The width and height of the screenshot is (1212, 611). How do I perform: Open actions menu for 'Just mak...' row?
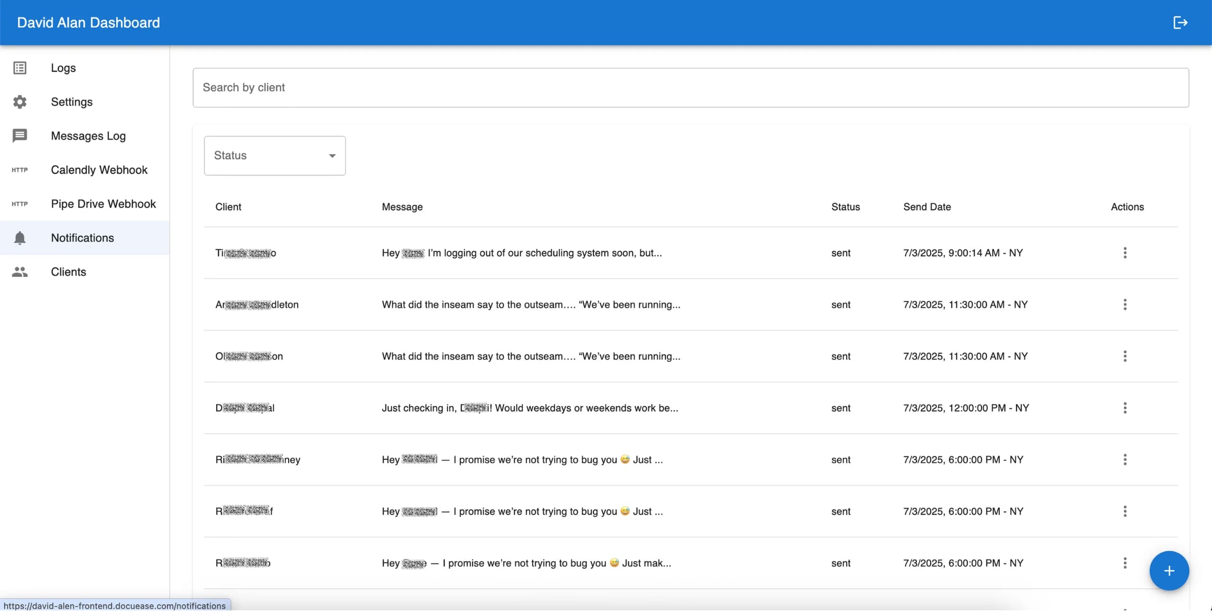(x=1125, y=563)
